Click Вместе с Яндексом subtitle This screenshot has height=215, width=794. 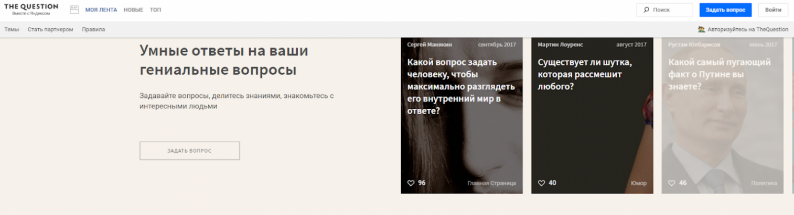pos(31,14)
